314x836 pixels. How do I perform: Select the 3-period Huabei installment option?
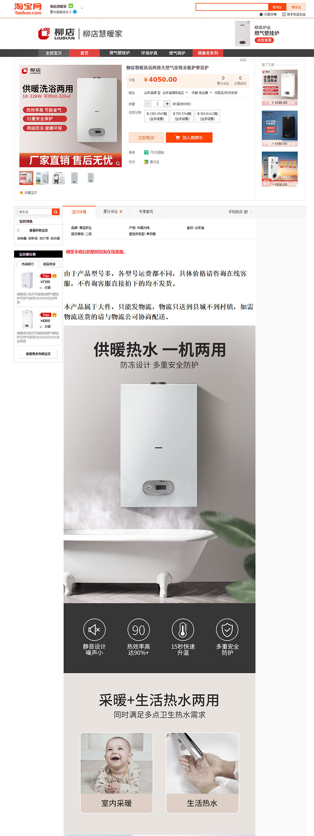coord(157,116)
